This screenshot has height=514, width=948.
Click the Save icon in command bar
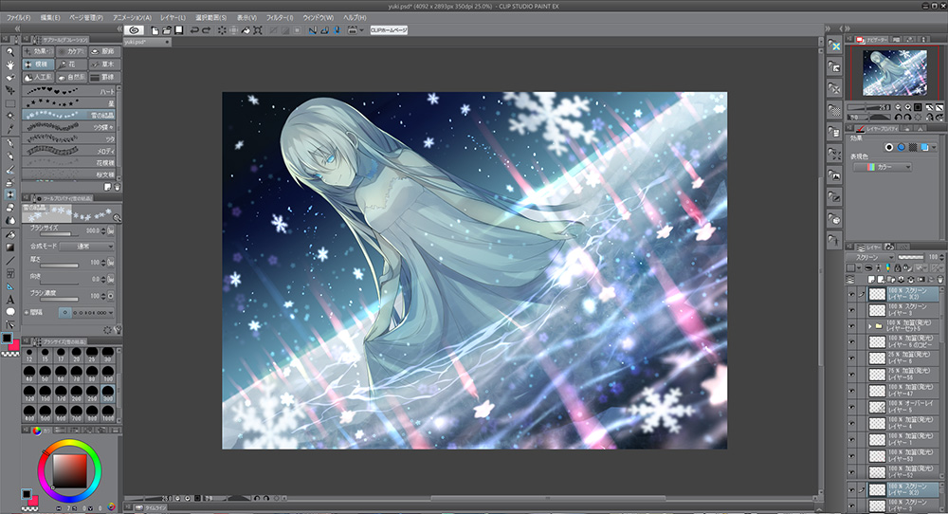coord(178,30)
